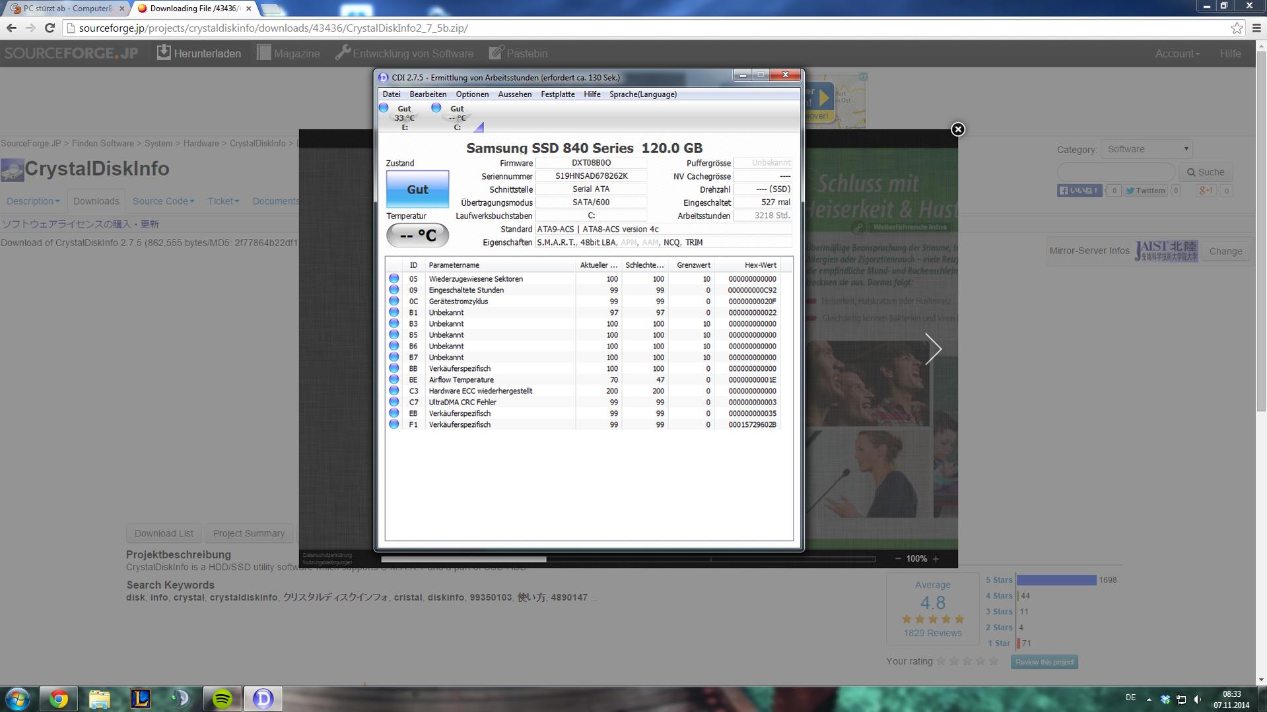Click status orb for Hardware ECC wiederhergestellt
This screenshot has height=712, width=1267.
pyautogui.click(x=394, y=391)
